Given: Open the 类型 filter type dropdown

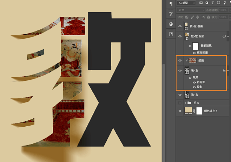Looking at the screenshot, I should [186, 3].
